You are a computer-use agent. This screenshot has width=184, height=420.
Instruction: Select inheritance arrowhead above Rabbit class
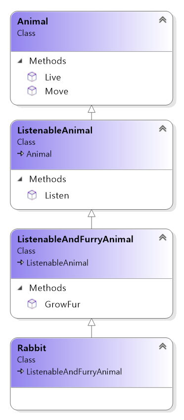92,323
